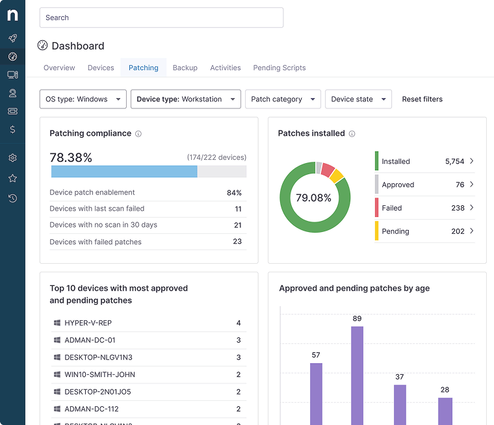Expand the OS type filter dropdown
Image resolution: width=494 pixels, height=425 pixels.
click(83, 99)
